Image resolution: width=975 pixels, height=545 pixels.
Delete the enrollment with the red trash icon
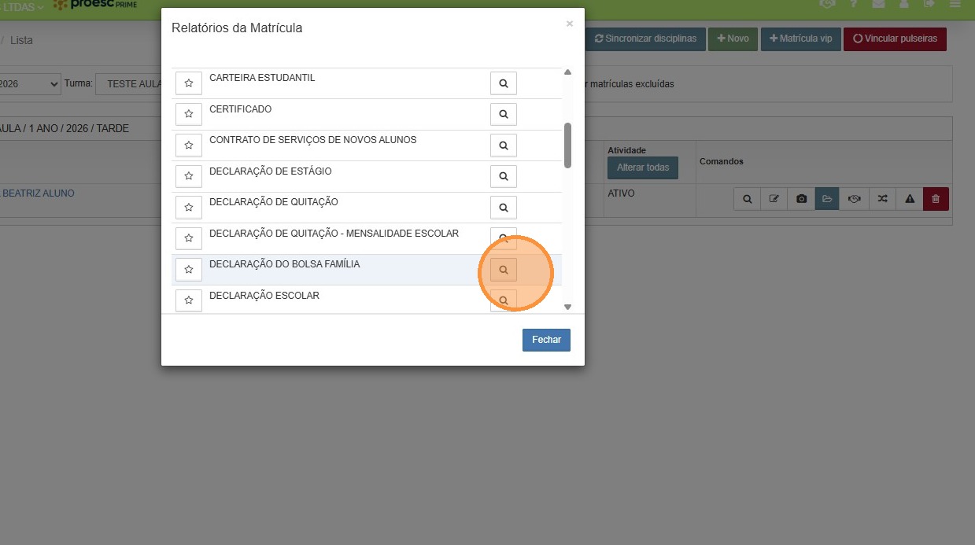click(x=936, y=199)
